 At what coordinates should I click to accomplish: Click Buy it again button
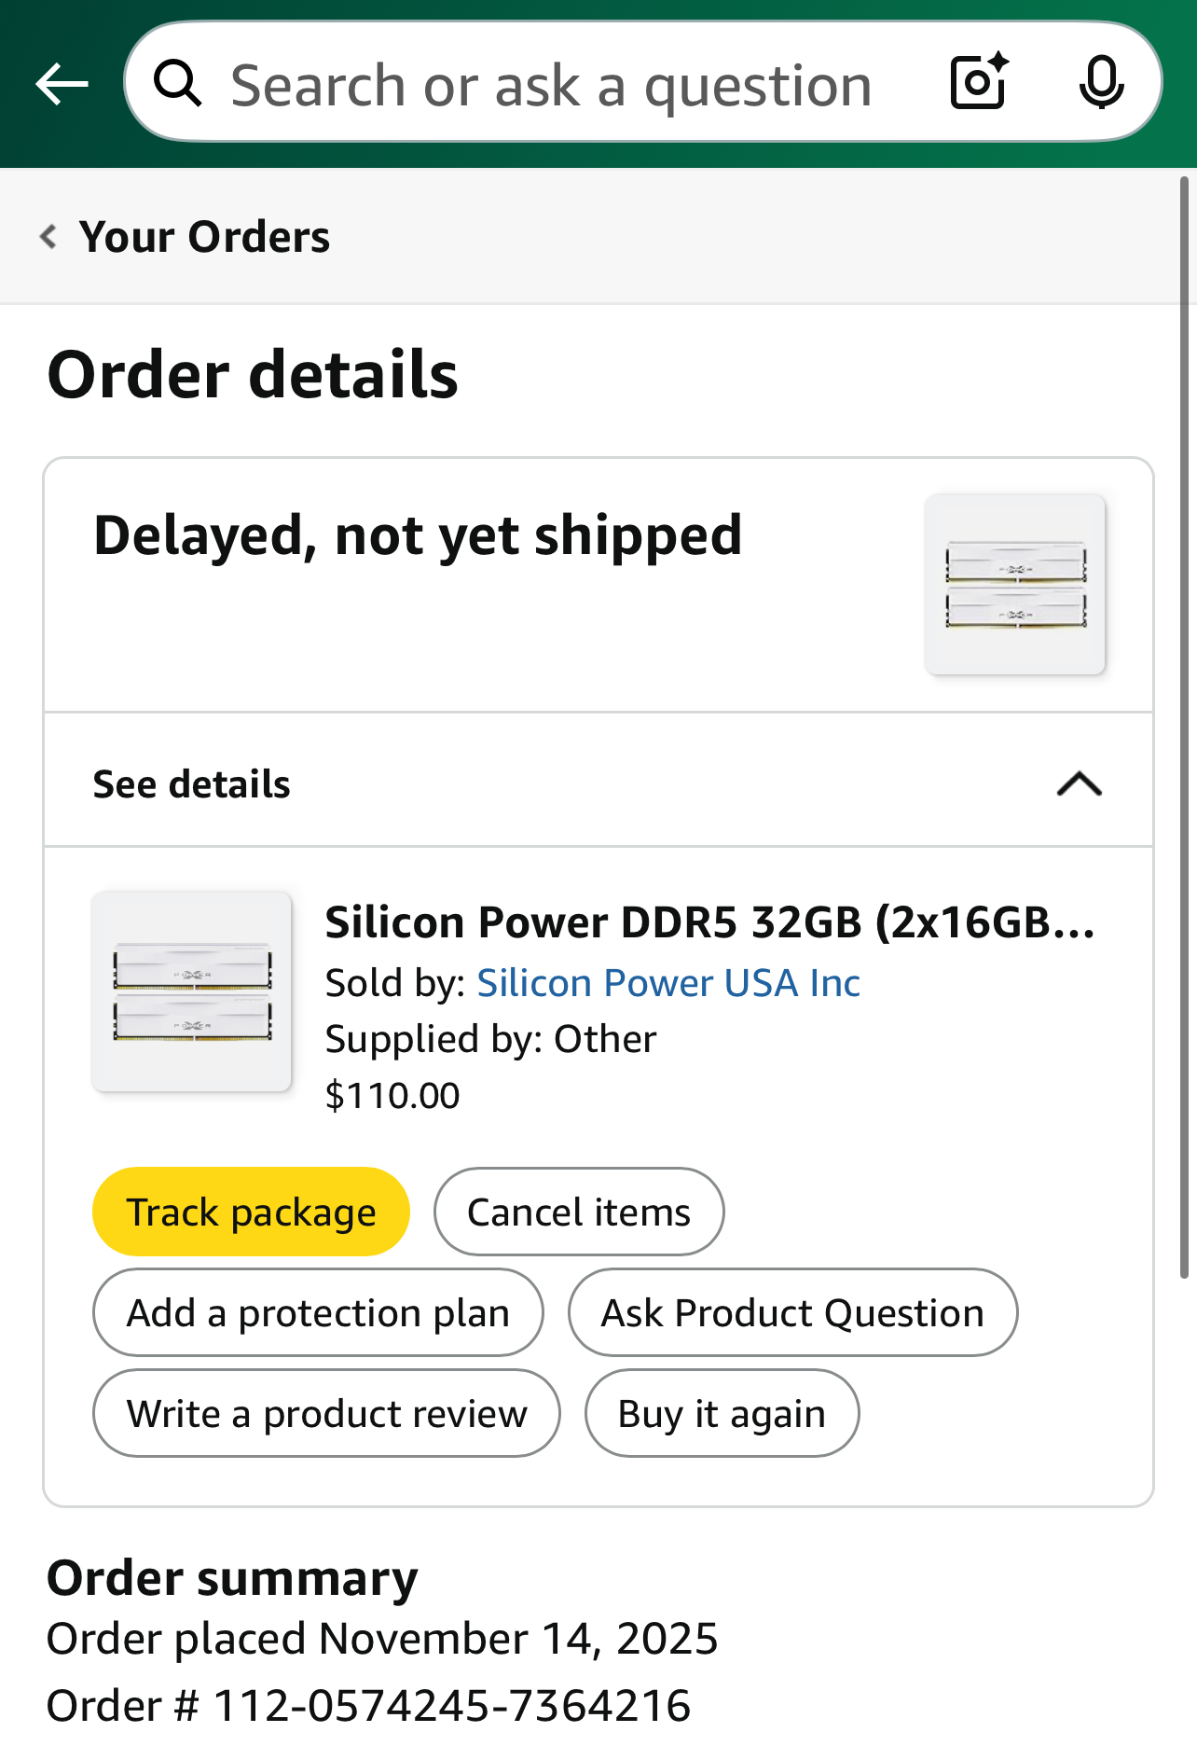point(722,1413)
